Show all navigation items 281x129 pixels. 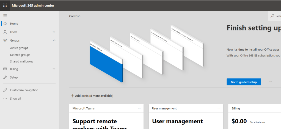click(x=15, y=99)
